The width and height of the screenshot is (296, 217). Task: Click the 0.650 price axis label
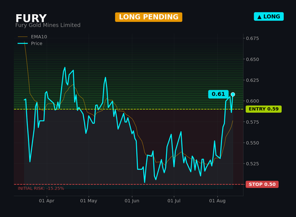(x=252, y=59)
